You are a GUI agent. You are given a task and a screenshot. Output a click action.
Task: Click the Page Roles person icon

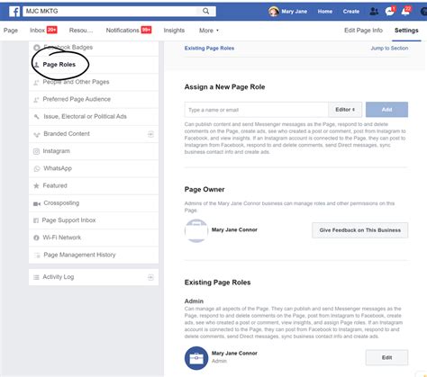point(36,65)
